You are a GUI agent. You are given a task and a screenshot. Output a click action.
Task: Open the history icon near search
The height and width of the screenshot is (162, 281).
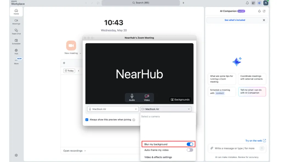[98, 3]
